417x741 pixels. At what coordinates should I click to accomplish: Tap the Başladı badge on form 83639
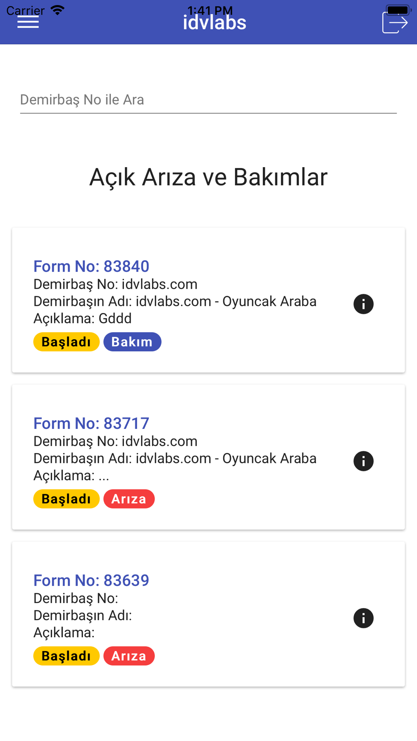click(x=66, y=656)
